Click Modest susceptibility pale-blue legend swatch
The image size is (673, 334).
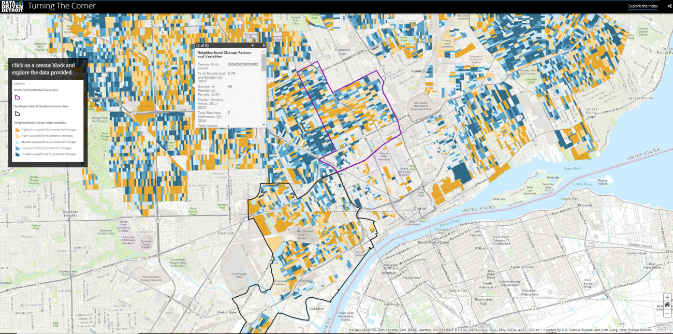17,142
